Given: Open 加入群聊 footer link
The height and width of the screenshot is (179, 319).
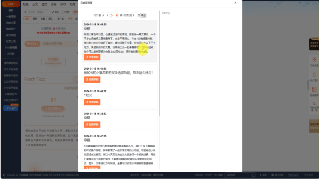Looking at the screenshot, I should [x=218, y=175].
